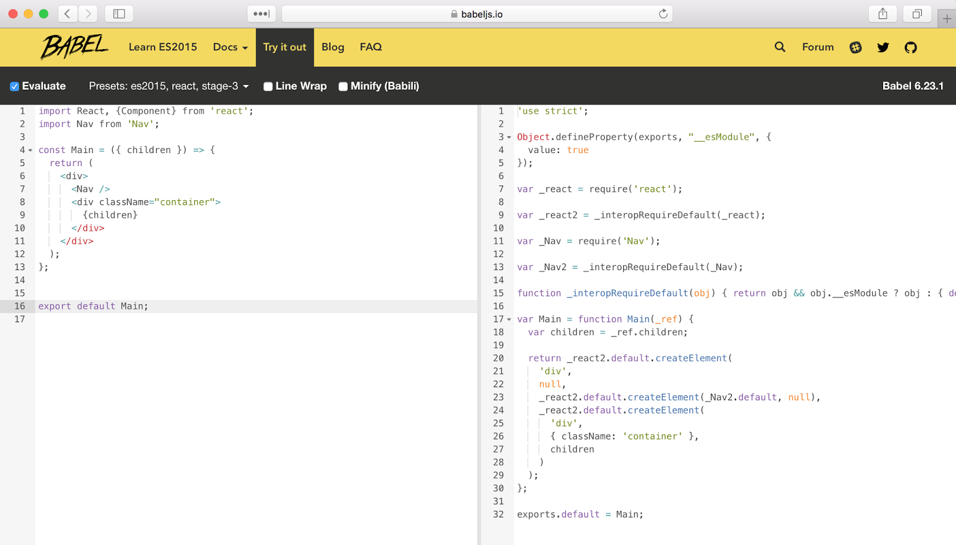Uncheck the Evaluate checkbox
This screenshot has width=956, height=545.
(x=14, y=87)
